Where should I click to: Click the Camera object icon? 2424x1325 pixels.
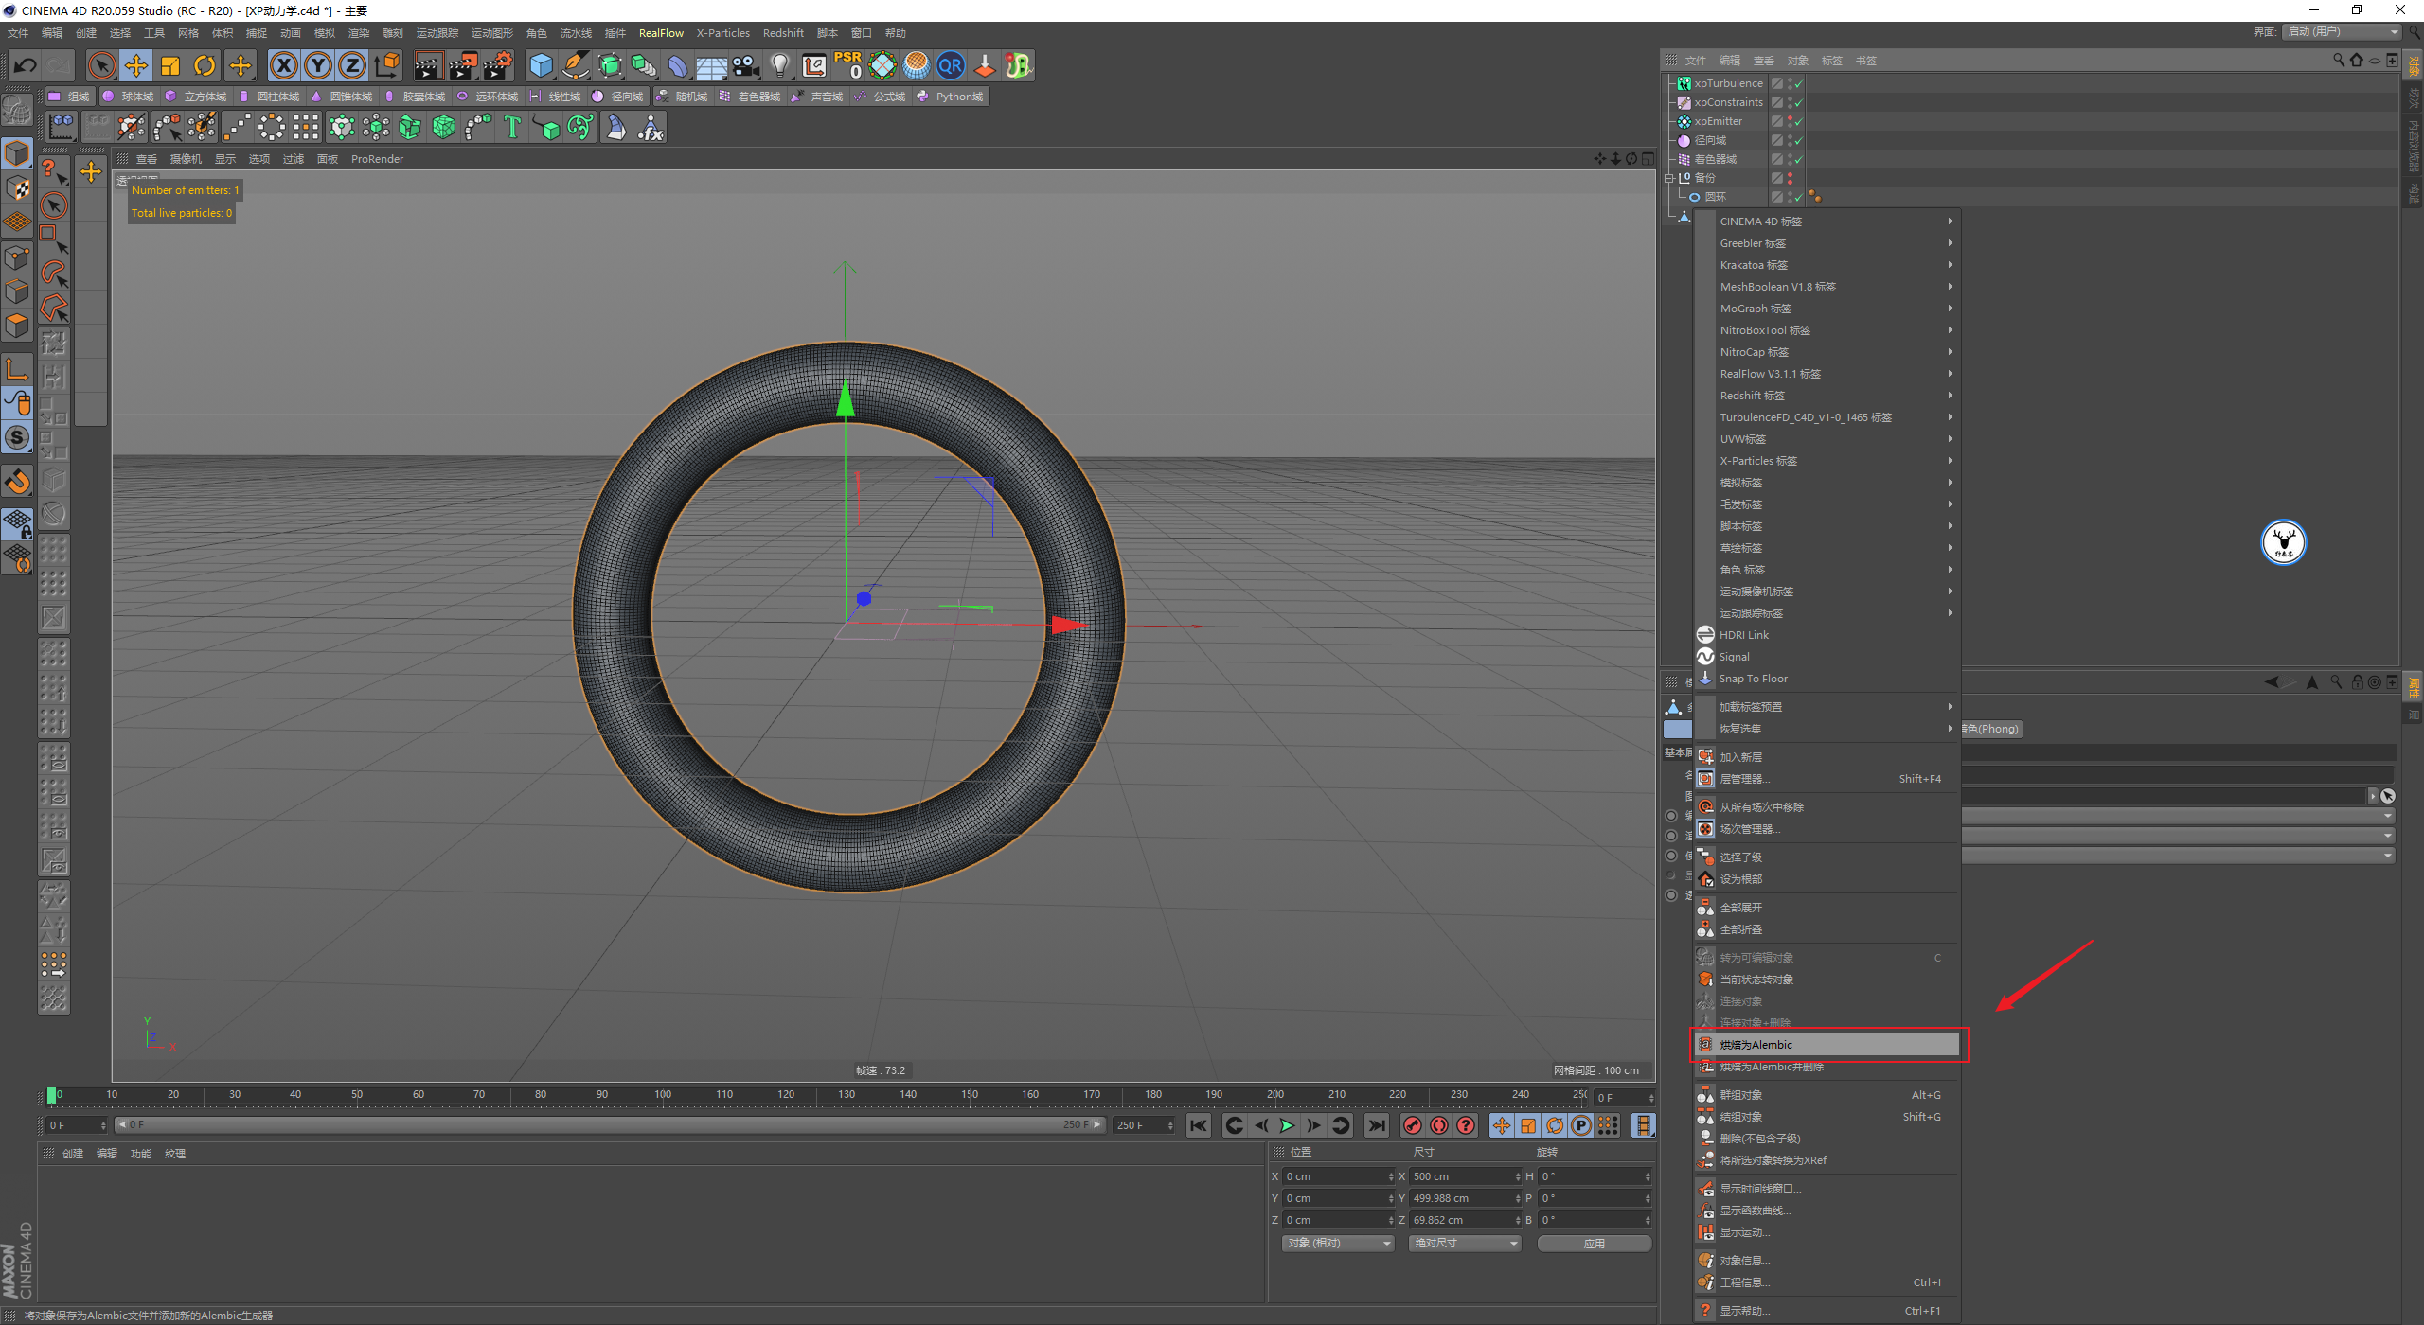(746, 65)
